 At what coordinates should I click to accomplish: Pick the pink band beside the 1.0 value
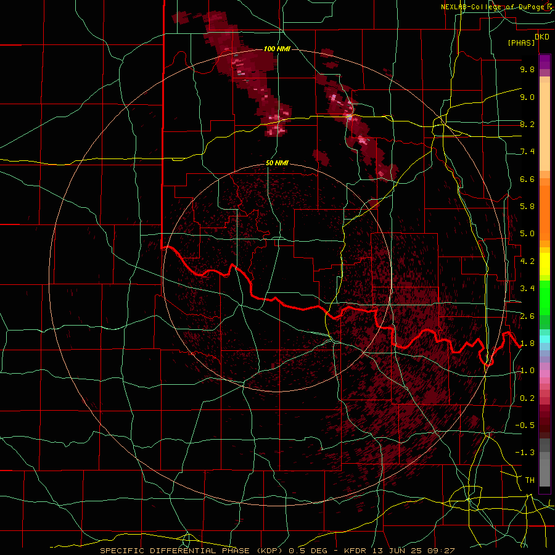click(x=545, y=373)
